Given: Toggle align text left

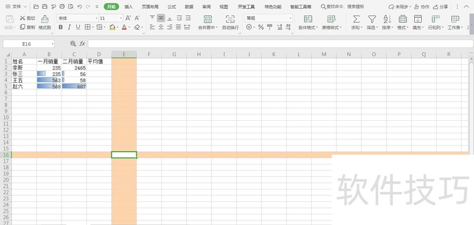Looking at the screenshot, I should click(x=152, y=27).
